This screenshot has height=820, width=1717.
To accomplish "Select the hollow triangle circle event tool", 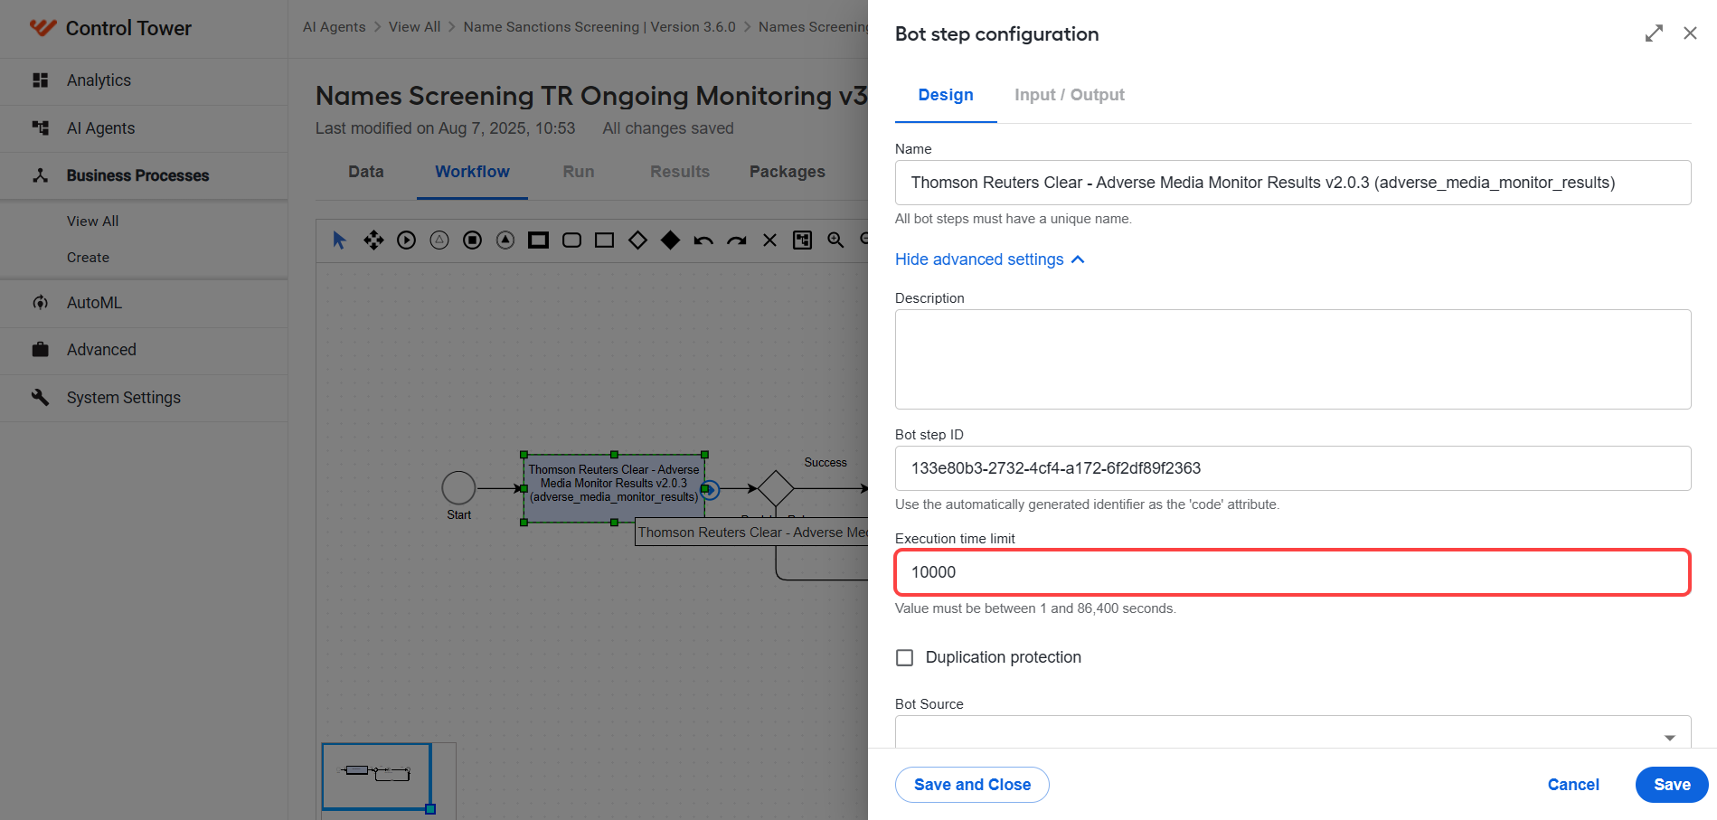I will [x=439, y=240].
